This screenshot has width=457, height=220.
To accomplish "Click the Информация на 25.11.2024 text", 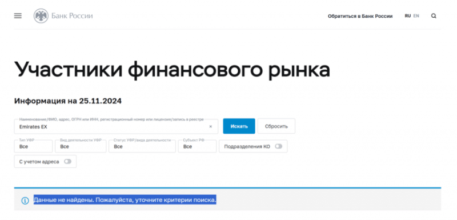I will pyautogui.click(x=68, y=101).
